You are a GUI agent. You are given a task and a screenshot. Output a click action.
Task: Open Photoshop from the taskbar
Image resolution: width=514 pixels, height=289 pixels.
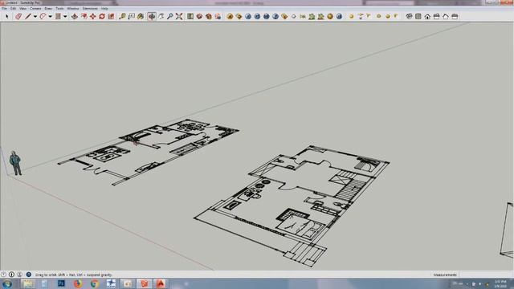[61, 283]
